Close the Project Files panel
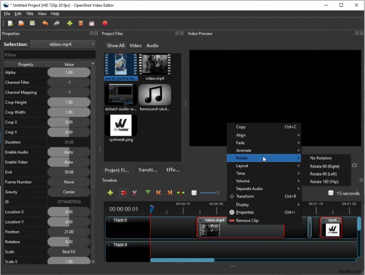The height and width of the screenshot is (275, 365). pos(182,33)
